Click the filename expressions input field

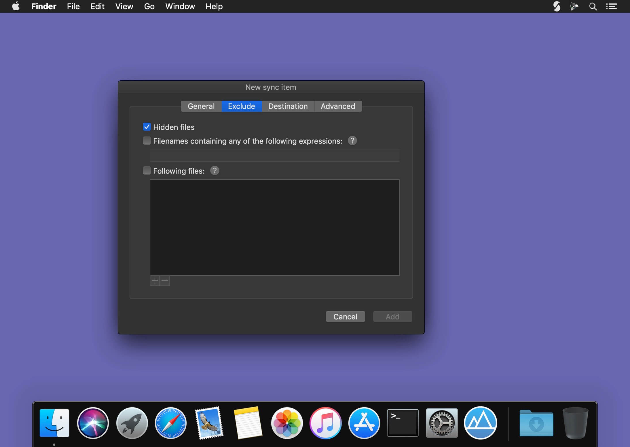[274, 156]
